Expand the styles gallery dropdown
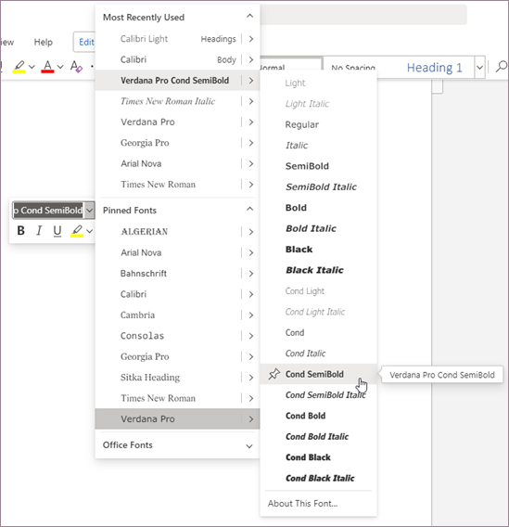 [x=479, y=68]
